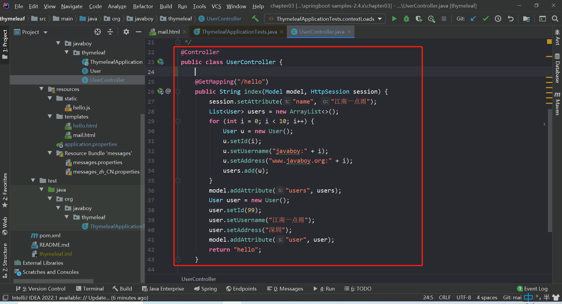Screen dimensions: 562x304
Task: Click the 4 spaces indent setting
Action: pyautogui.click(x=487, y=298)
